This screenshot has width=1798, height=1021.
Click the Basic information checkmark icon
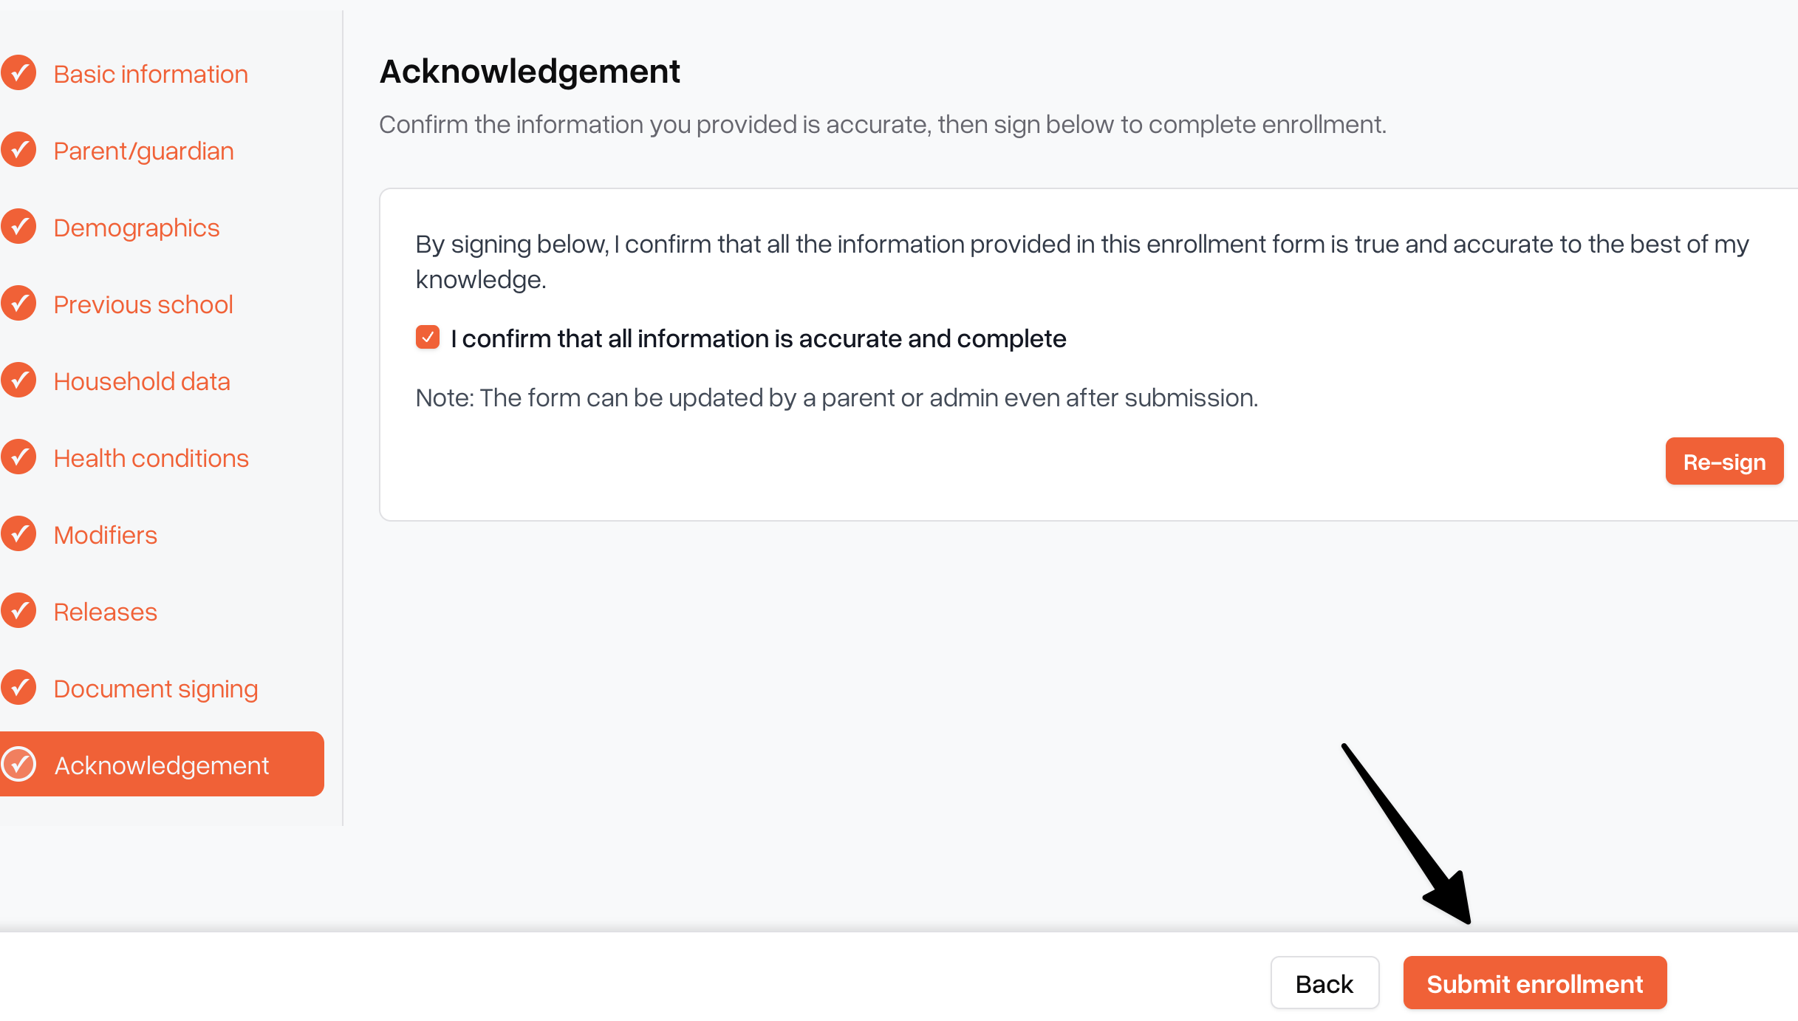tap(18, 73)
